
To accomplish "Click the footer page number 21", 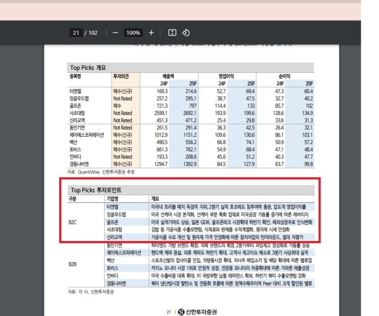I will (x=169, y=312).
